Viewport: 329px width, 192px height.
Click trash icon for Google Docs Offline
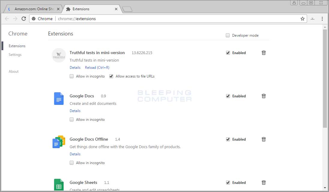click(x=264, y=139)
